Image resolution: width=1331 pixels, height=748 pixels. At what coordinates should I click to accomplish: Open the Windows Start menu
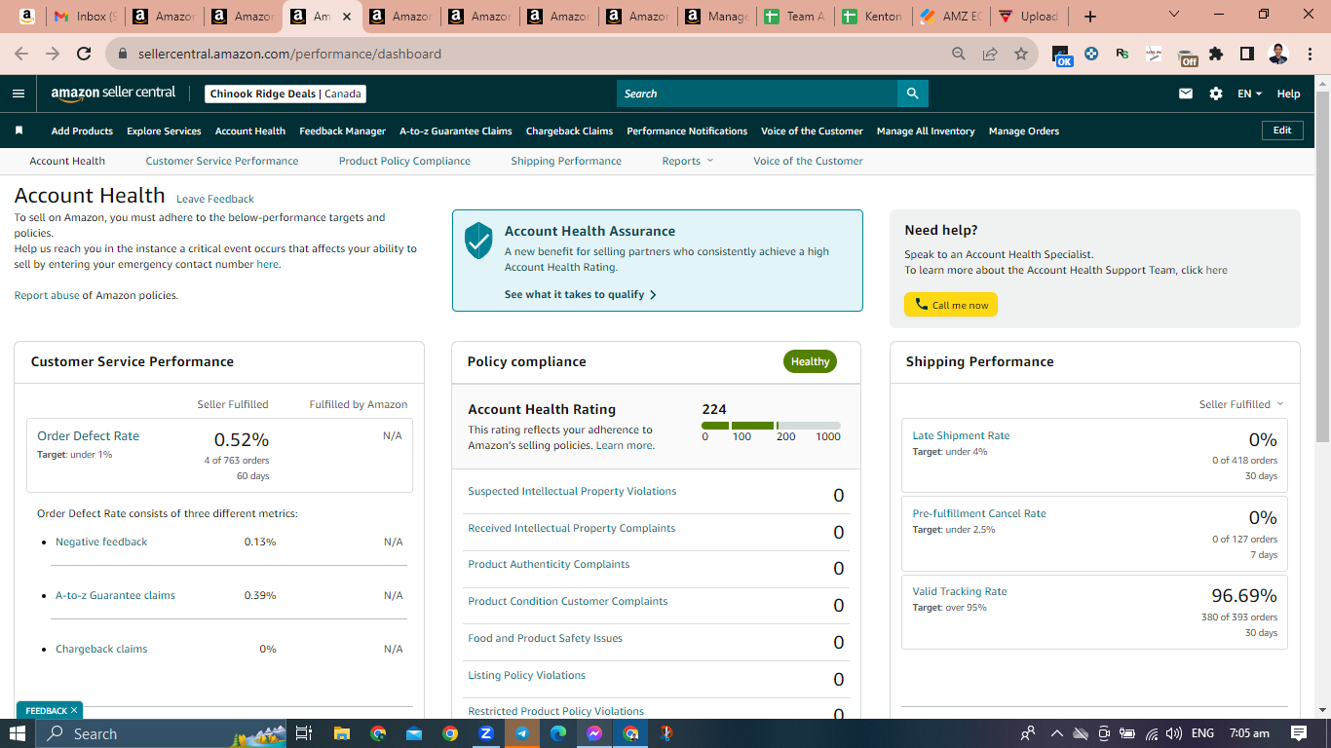[18, 733]
